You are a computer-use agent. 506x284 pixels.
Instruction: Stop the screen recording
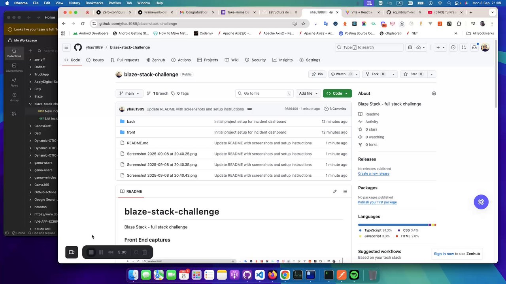pyautogui.click(x=91, y=252)
